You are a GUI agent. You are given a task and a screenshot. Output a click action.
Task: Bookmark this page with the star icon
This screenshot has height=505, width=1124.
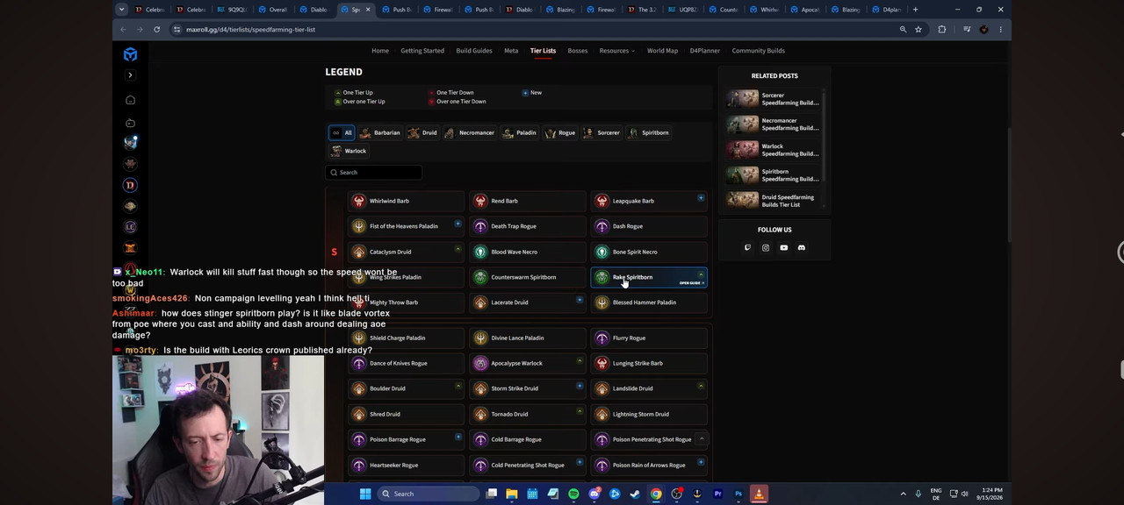click(919, 29)
